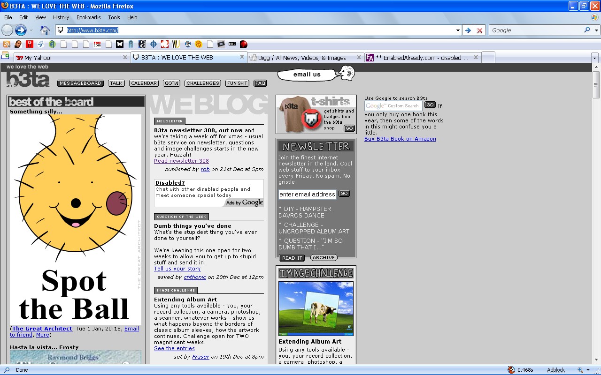
Task: Open the 'See the entries' link
Action: pos(174,348)
